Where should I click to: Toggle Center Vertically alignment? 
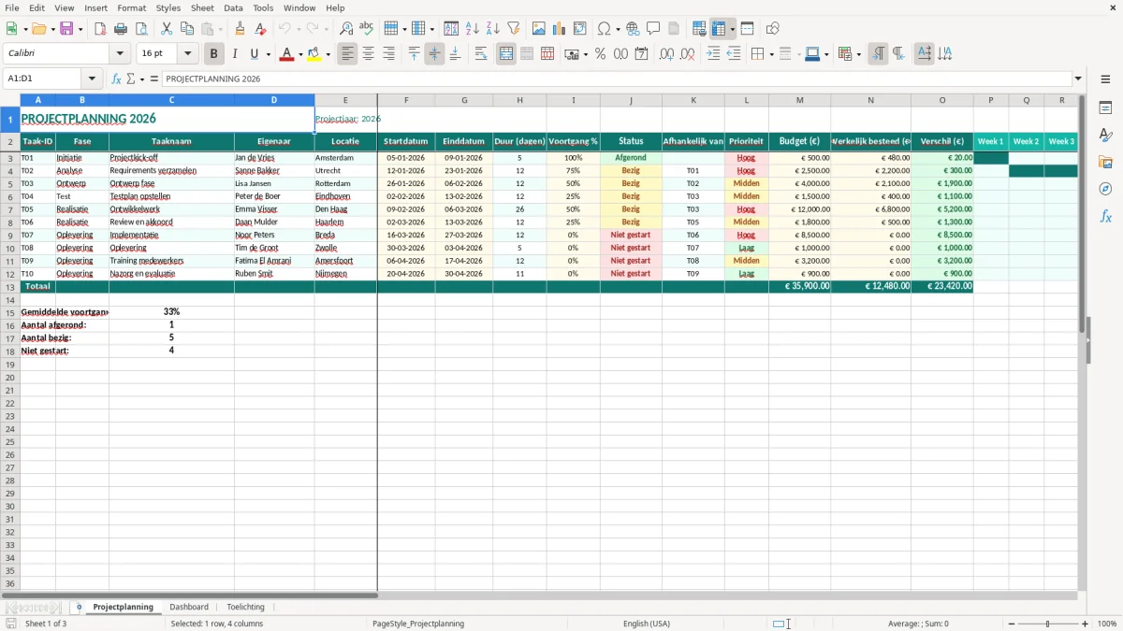click(434, 54)
